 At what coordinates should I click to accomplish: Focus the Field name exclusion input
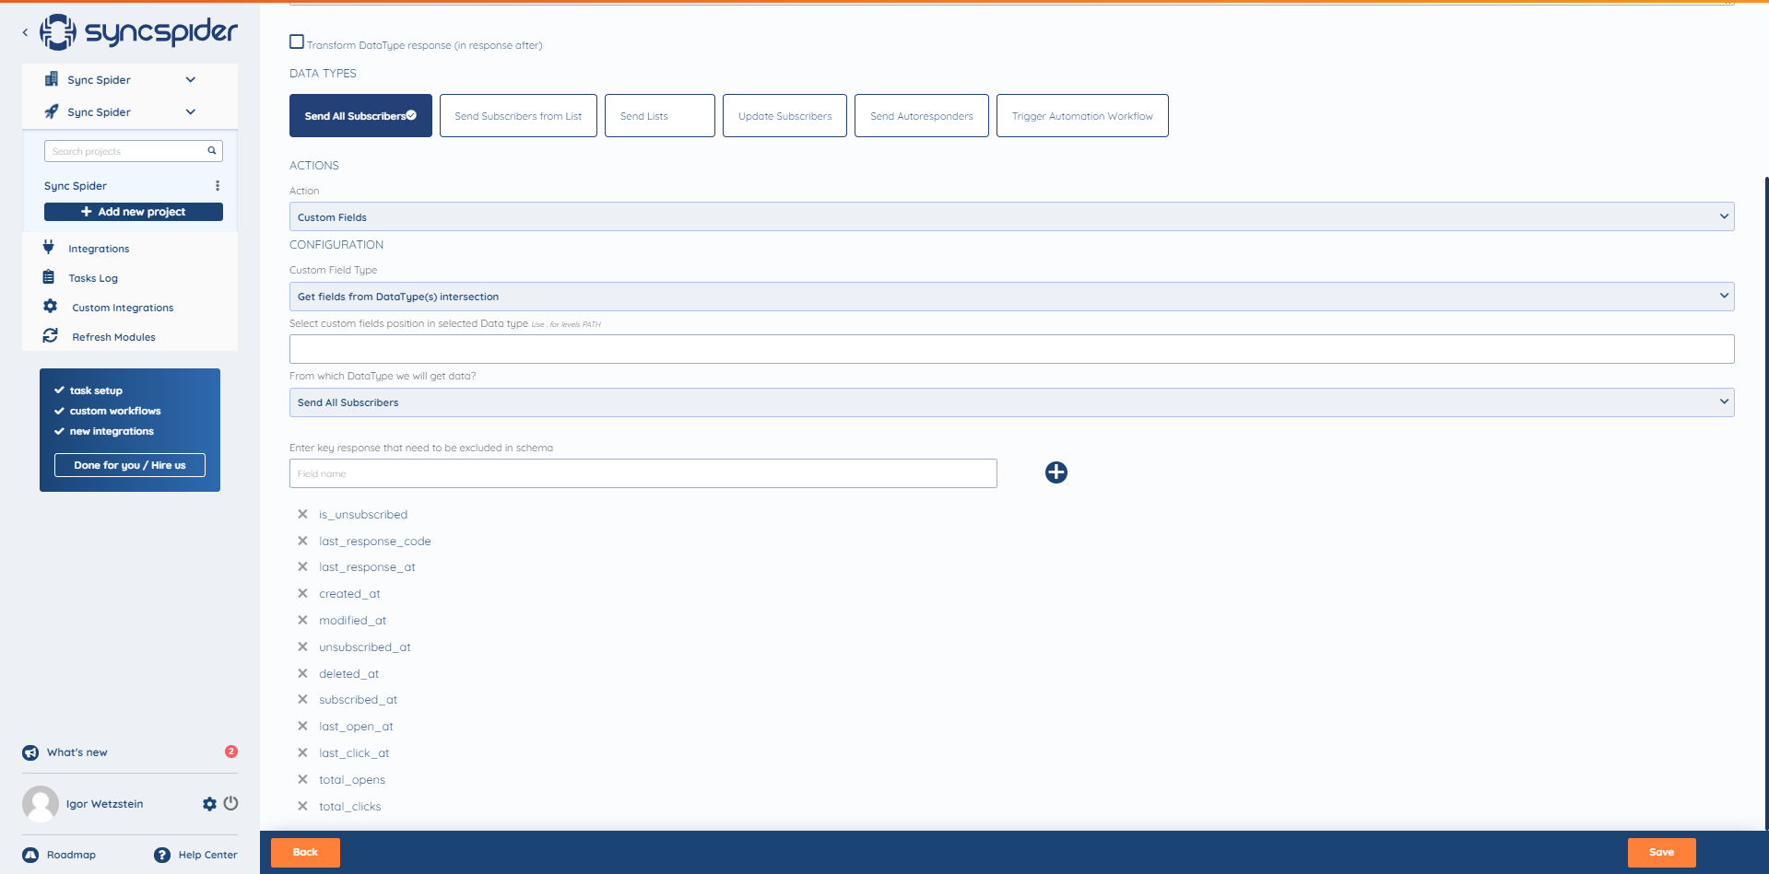pyautogui.click(x=643, y=473)
